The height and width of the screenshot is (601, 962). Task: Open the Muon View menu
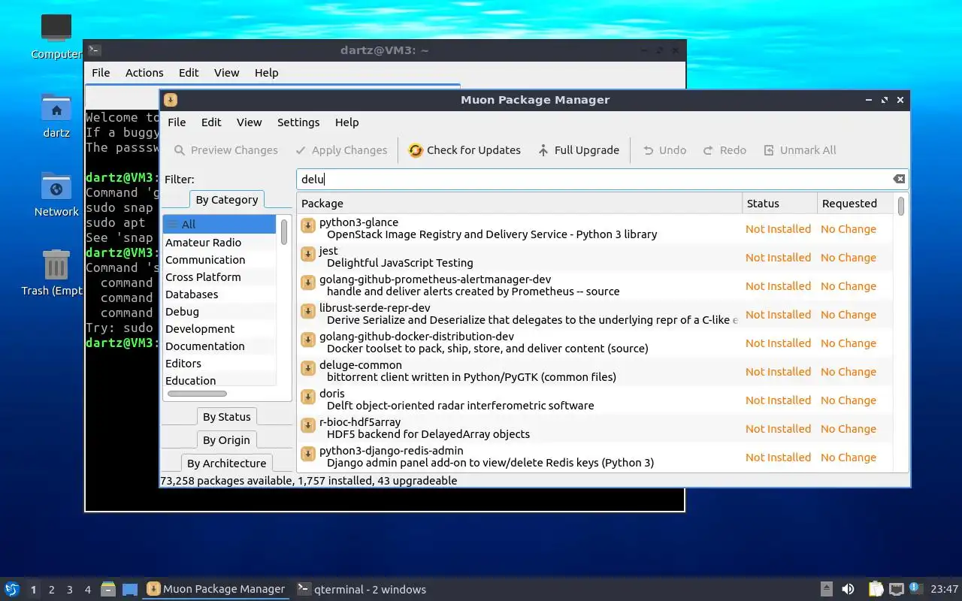tap(249, 122)
